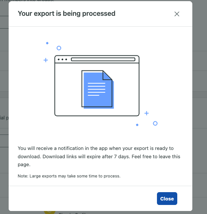
Task: Click the white text lines on the document icon
Action: pyautogui.click(x=96, y=89)
